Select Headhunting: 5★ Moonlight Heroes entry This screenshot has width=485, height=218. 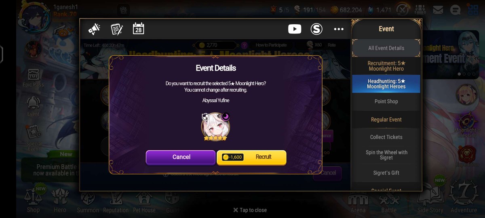386,84
